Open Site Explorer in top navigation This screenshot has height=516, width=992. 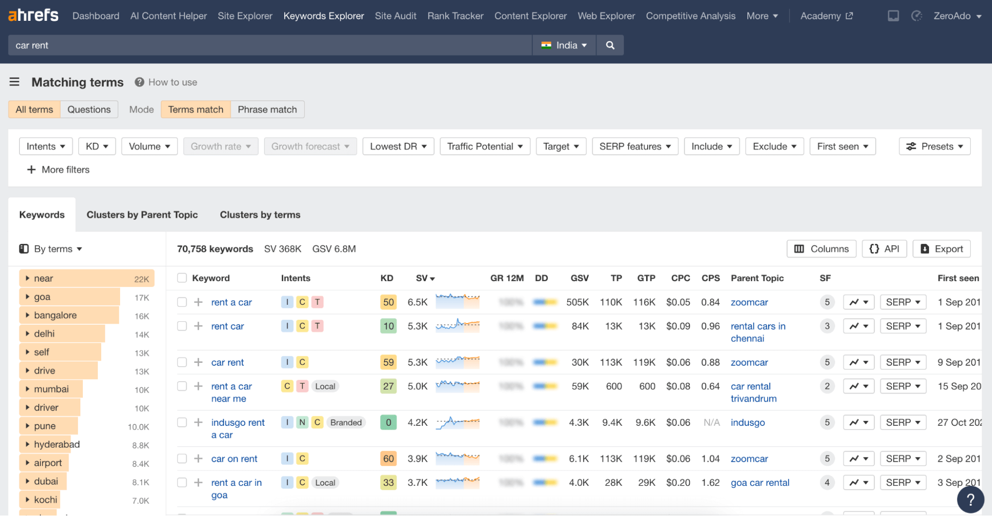(x=245, y=16)
